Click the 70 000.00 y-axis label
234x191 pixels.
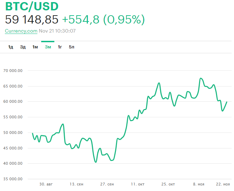13,71
